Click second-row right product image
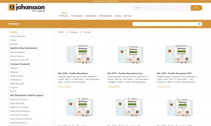The height and width of the screenshot is (126, 211). tap(180, 108)
